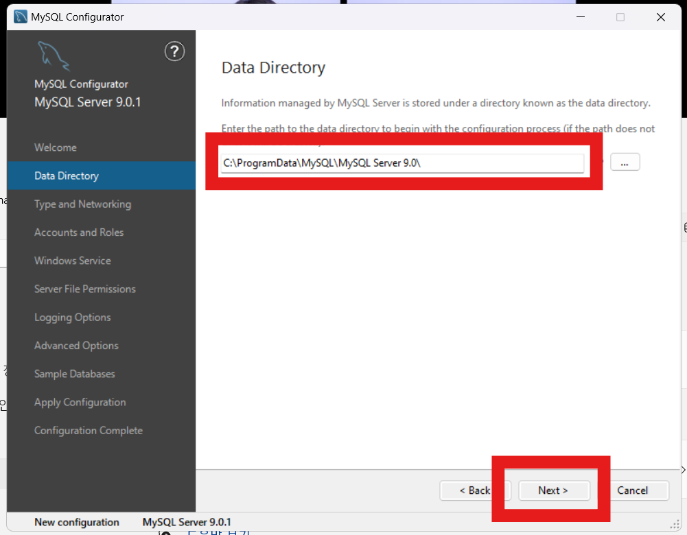Click the MySQL Configurator title bar icon
This screenshot has width=687, height=535.
pyautogui.click(x=21, y=16)
